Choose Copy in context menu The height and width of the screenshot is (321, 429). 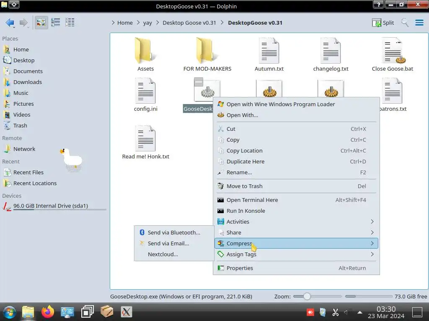(296, 140)
